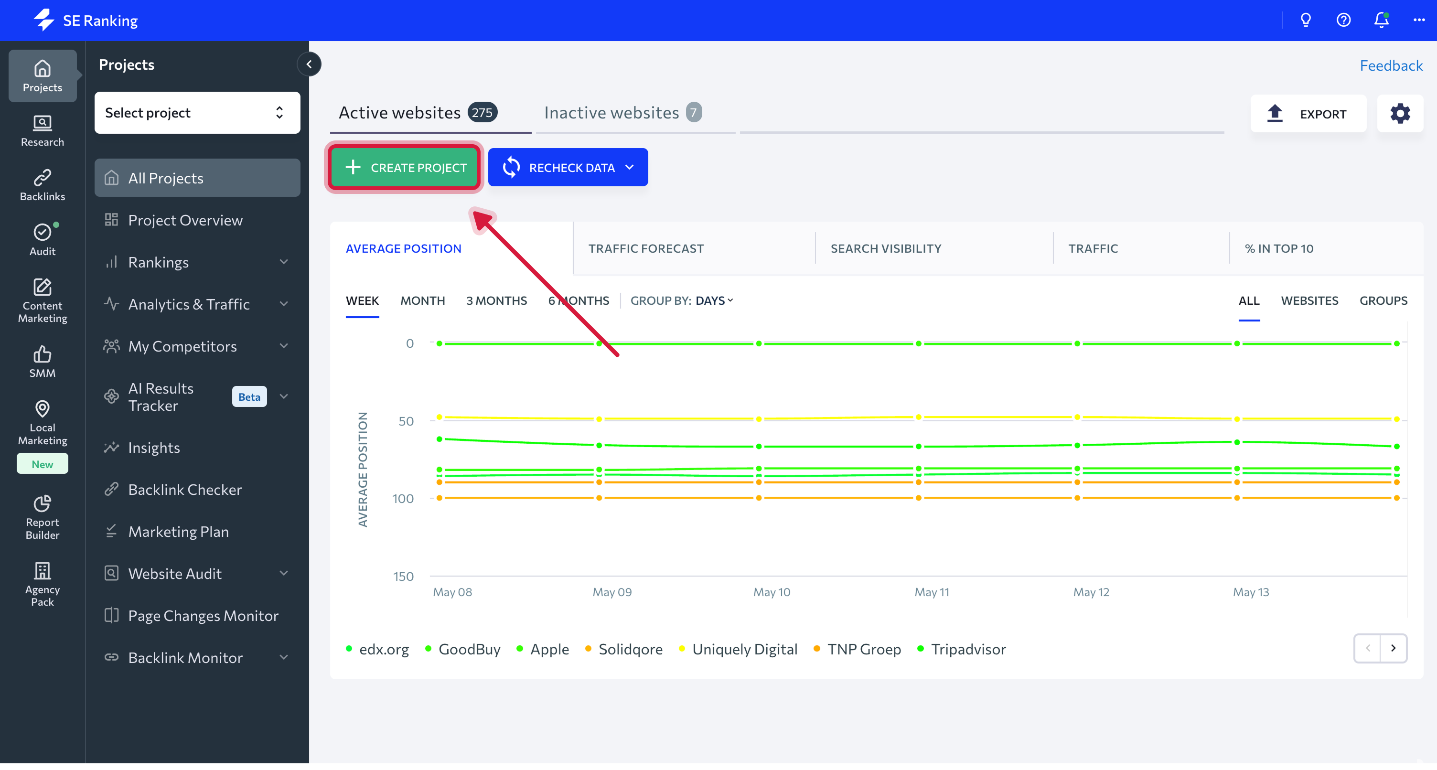Open the Select project dropdown
This screenshot has height=770, width=1437.
click(x=197, y=113)
